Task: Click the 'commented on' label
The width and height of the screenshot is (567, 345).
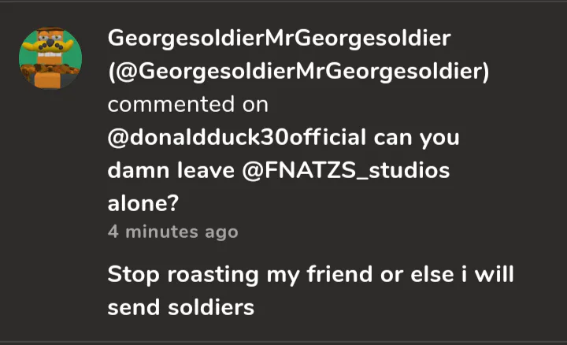Action: coord(187,104)
